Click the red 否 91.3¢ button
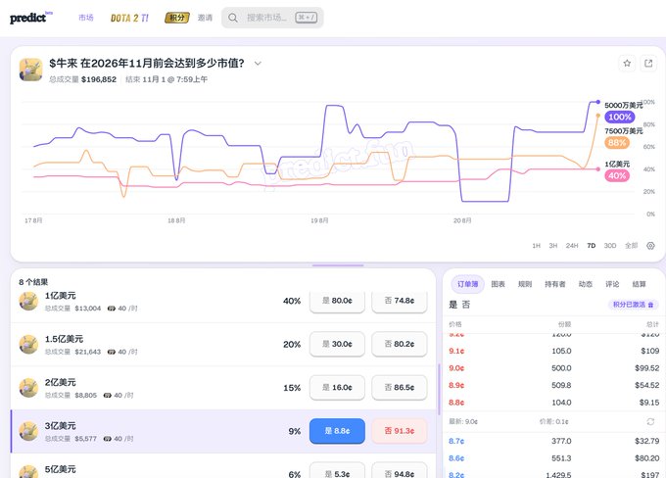Screen dimensions: 666x478 (x=400, y=431)
